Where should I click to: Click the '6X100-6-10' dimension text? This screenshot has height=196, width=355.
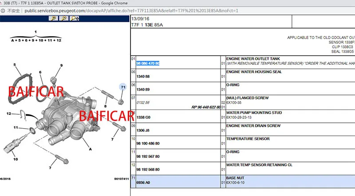[235, 183]
